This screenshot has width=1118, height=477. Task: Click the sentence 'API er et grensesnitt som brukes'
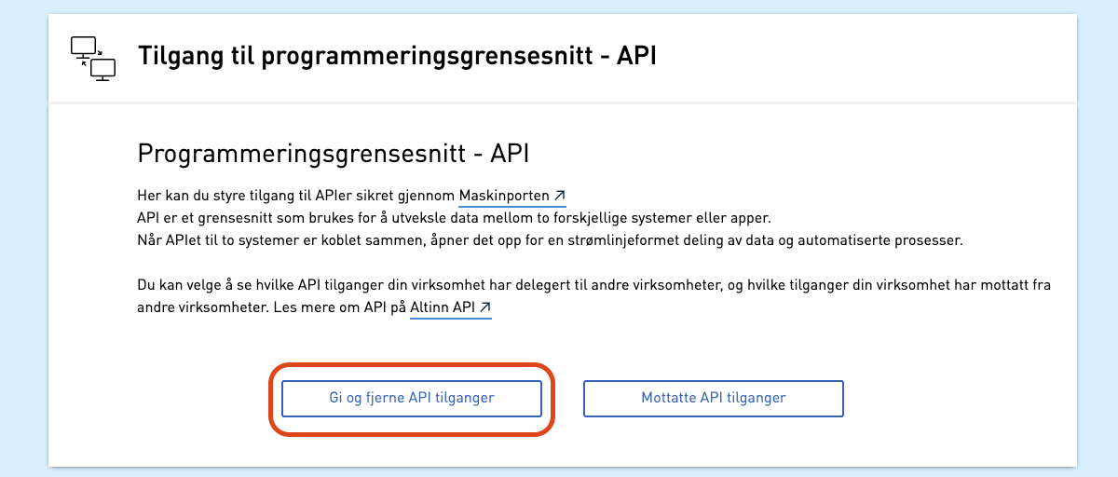[x=455, y=218]
